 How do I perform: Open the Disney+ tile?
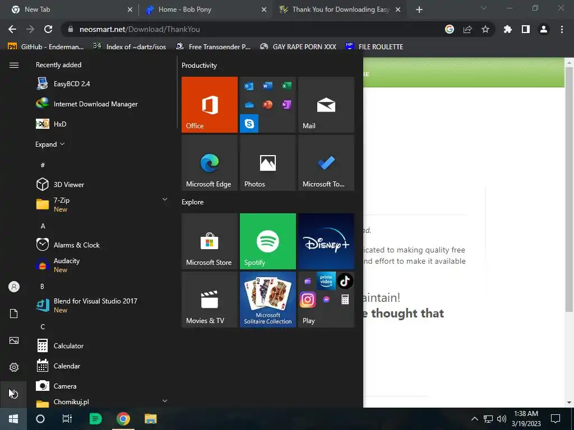tap(326, 241)
